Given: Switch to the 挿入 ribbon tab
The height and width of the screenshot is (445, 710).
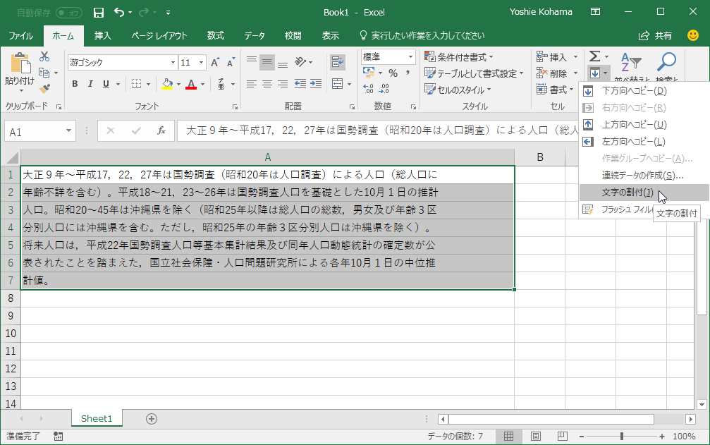Looking at the screenshot, I should click(x=103, y=36).
